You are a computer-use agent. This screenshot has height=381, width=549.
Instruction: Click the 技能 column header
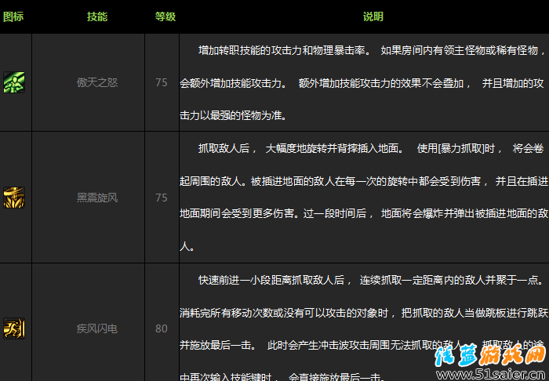point(97,16)
